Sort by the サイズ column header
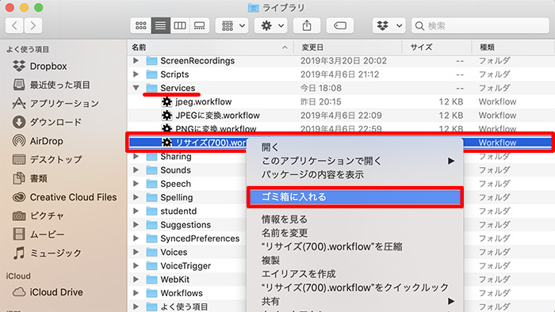555x312 pixels. [x=437, y=47]
